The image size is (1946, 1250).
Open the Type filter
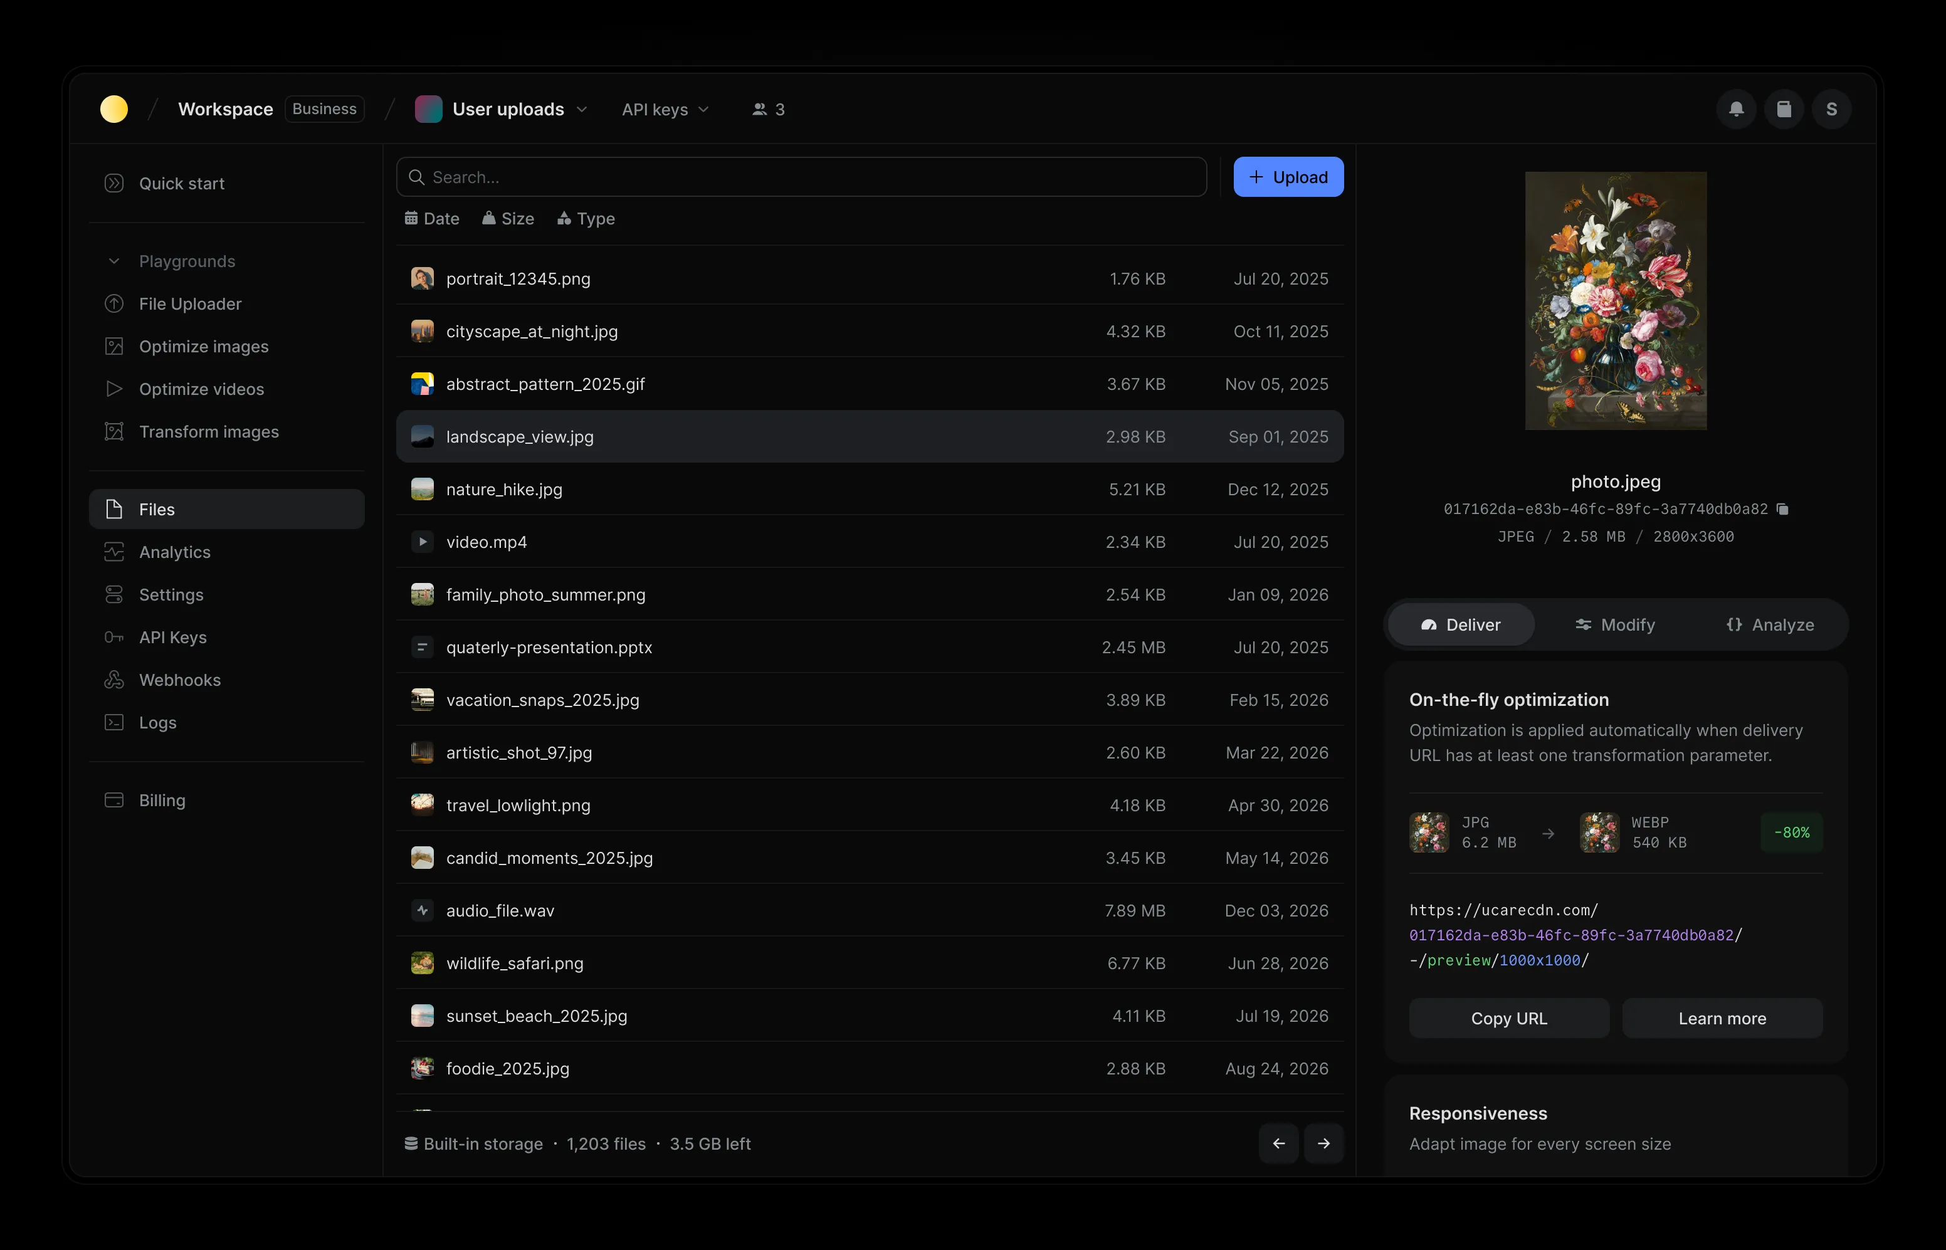(586, 218)
